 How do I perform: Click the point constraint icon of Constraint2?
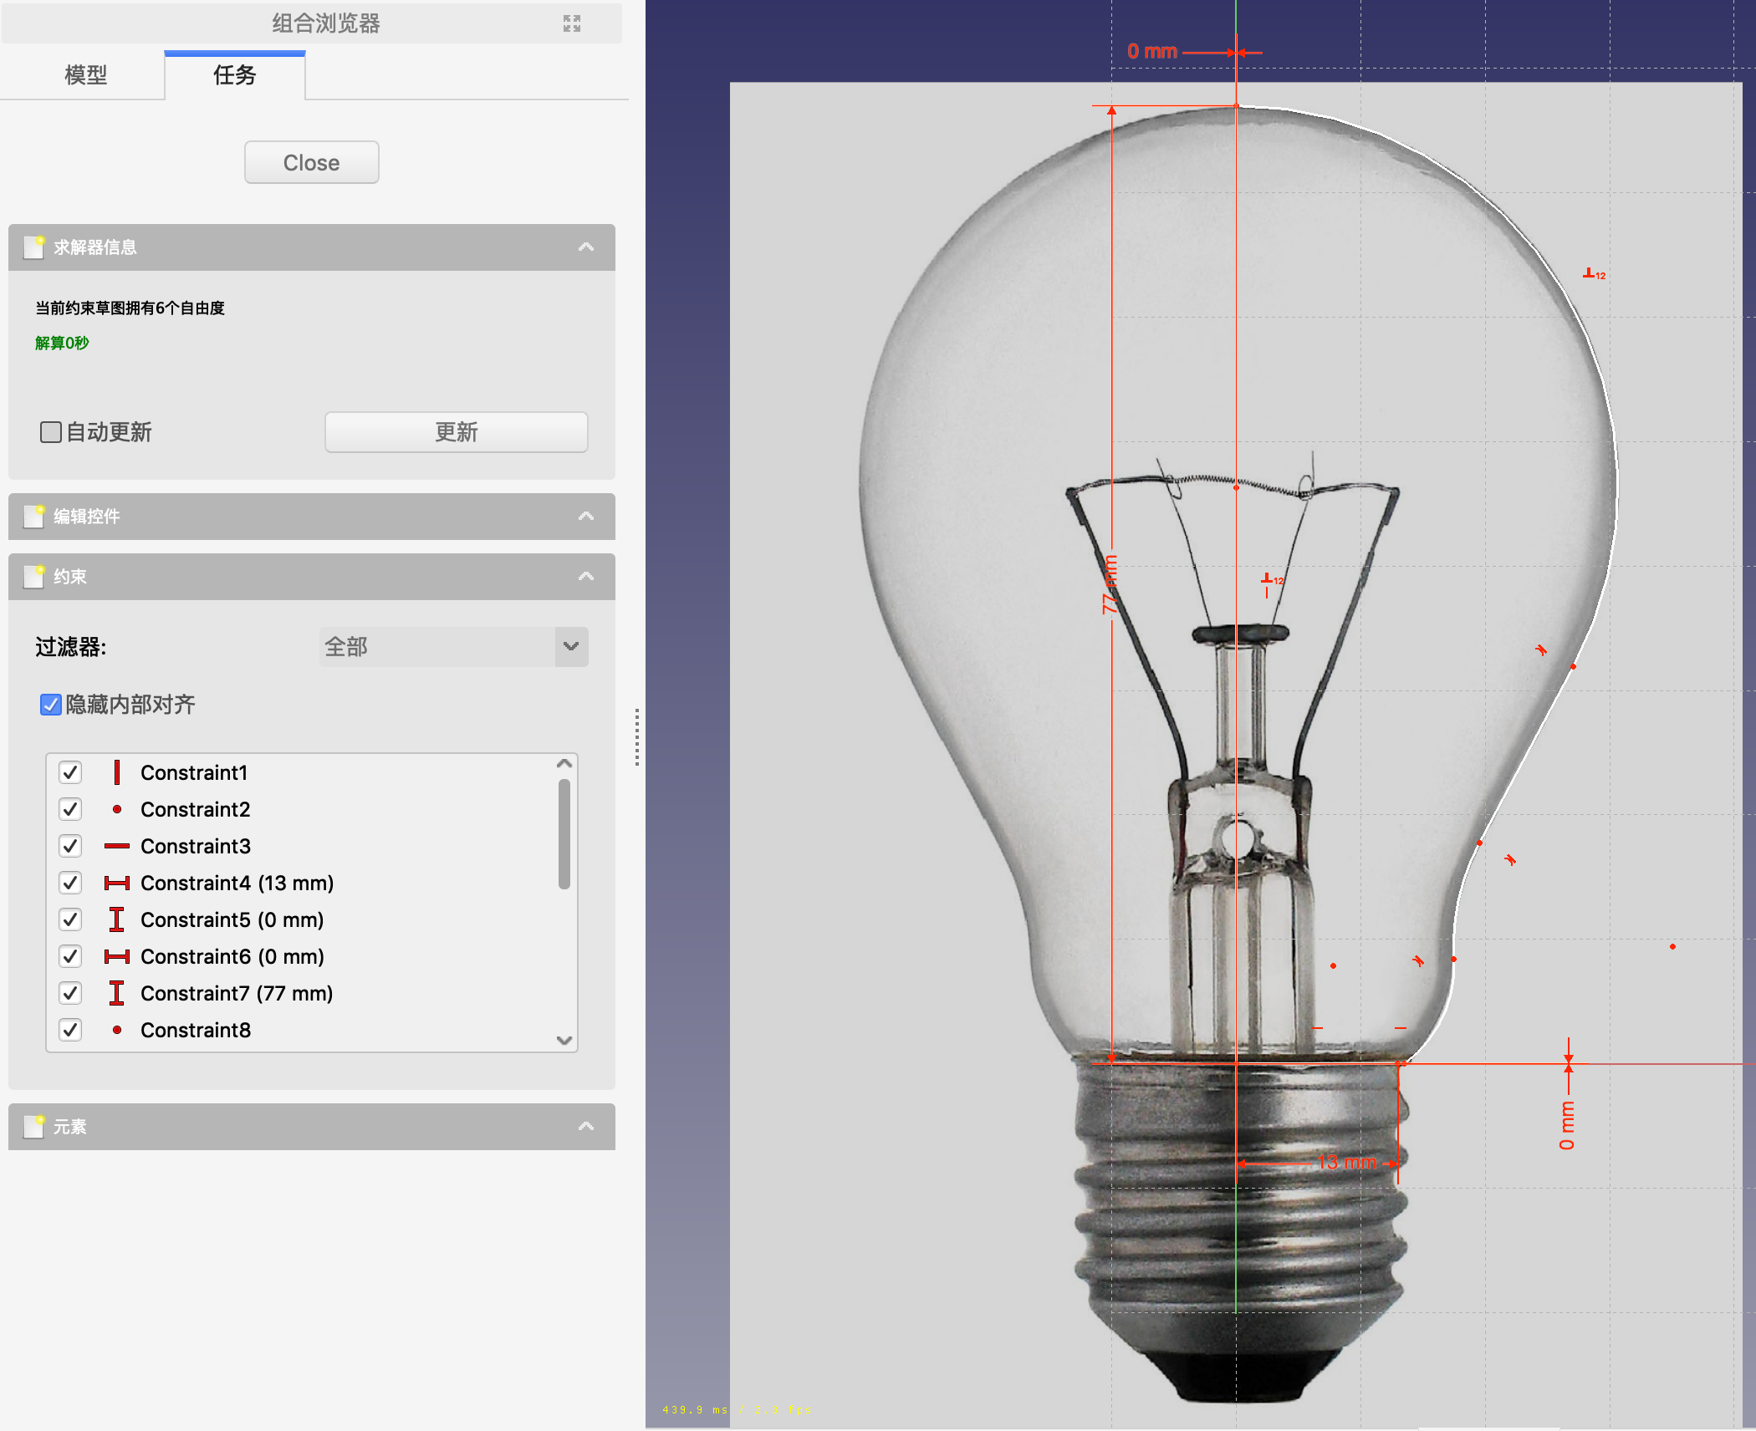click(116, 809)
